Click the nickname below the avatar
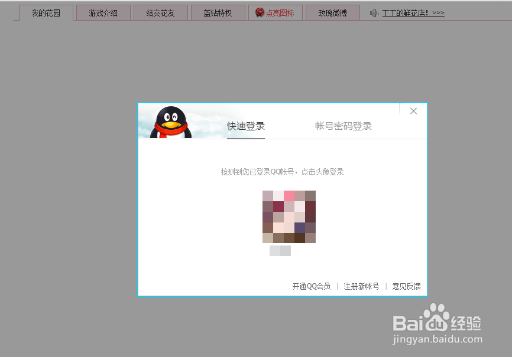This screenshot has height=357, width=512. pos(280,250)
